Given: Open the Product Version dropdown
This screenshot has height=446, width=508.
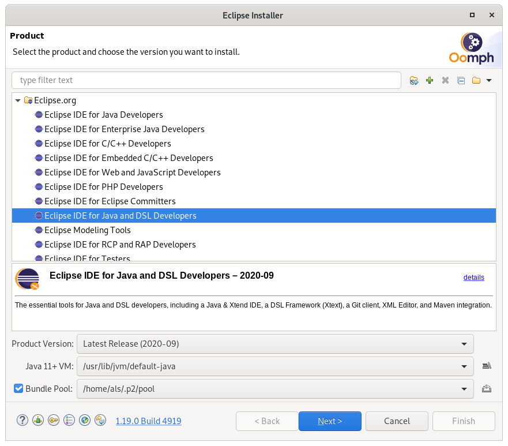Looking at the screenshot, I should click(x=275, y=344).
